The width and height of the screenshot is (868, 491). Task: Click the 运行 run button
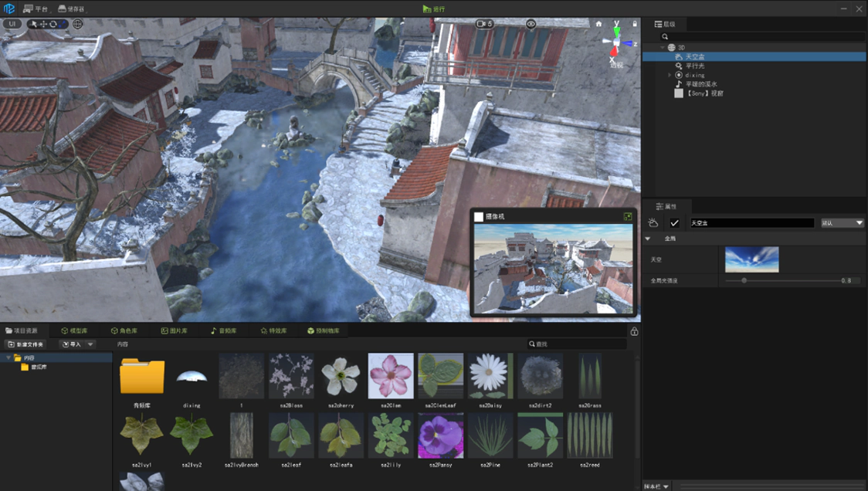pos(434,8)
